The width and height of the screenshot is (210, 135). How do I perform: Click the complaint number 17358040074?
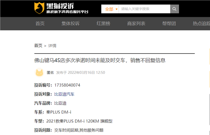[x=67, y=85]
